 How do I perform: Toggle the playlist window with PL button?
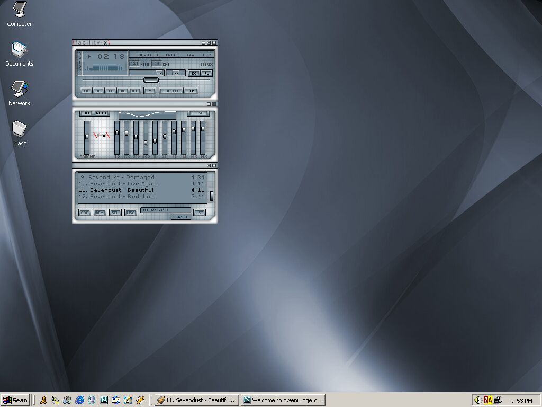206,73
